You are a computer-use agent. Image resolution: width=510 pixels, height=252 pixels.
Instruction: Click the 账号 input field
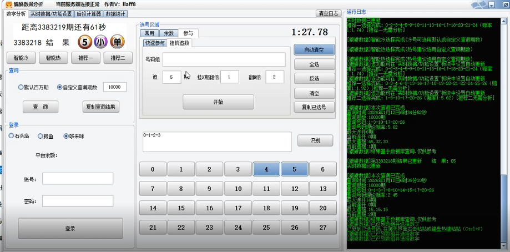click(78, 179)
